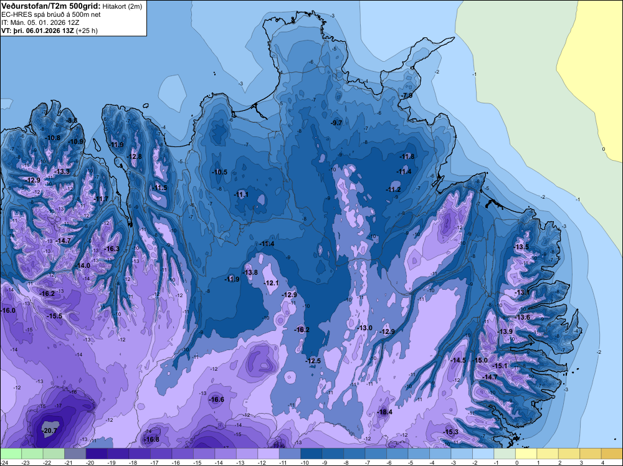The height and width of the screenshot is (466, 623).
Task: Click the light green swatch labeled -24 in legend
Action: [x=11, y=454]
